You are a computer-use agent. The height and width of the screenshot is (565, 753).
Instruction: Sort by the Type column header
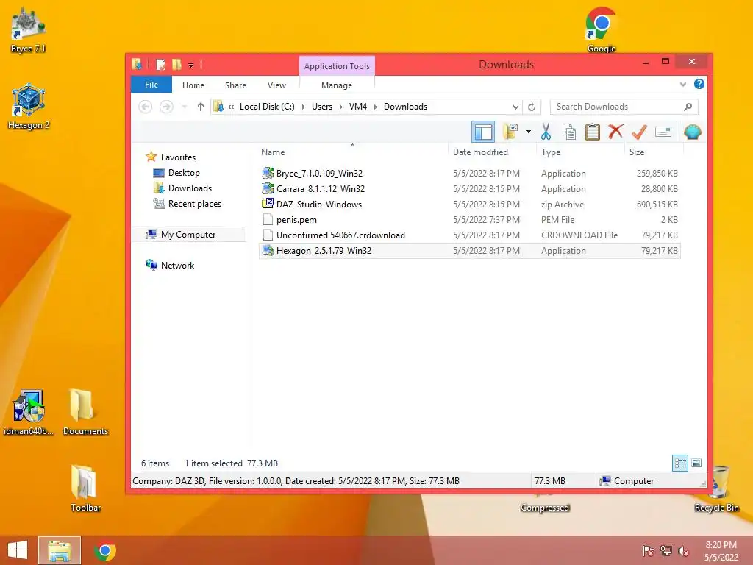pos(581,152)
